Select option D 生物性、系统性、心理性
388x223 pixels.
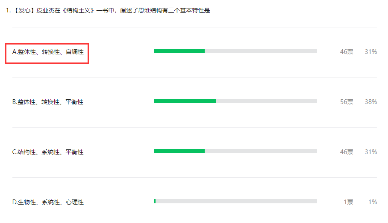(48, 202)
